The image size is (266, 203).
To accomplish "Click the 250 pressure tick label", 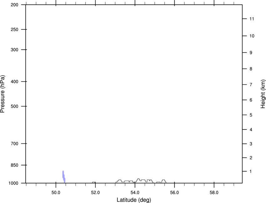I will coord(14,29).
